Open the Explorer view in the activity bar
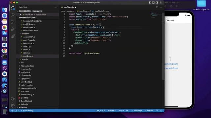 tap(13, 8)
